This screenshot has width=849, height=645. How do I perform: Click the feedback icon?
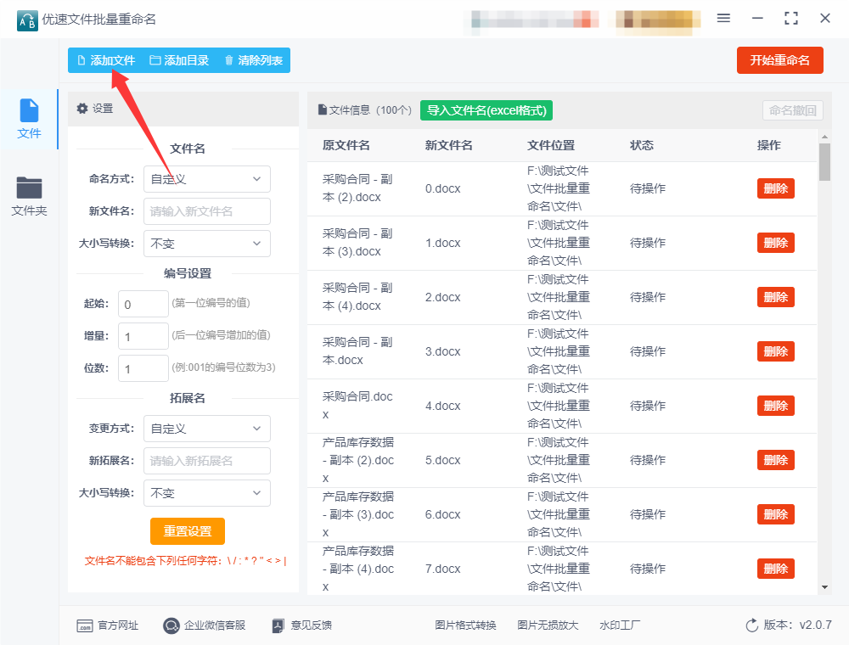pos(278,626)
